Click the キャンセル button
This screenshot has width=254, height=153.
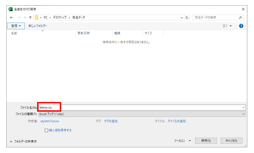coord(231,141)
